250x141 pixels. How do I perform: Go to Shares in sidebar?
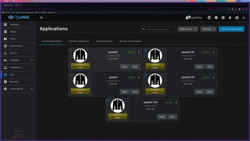(x=19, y=39)
